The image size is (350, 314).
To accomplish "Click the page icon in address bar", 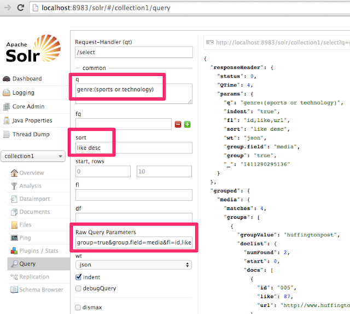I will pyautogui.click(x=35, y=8).
